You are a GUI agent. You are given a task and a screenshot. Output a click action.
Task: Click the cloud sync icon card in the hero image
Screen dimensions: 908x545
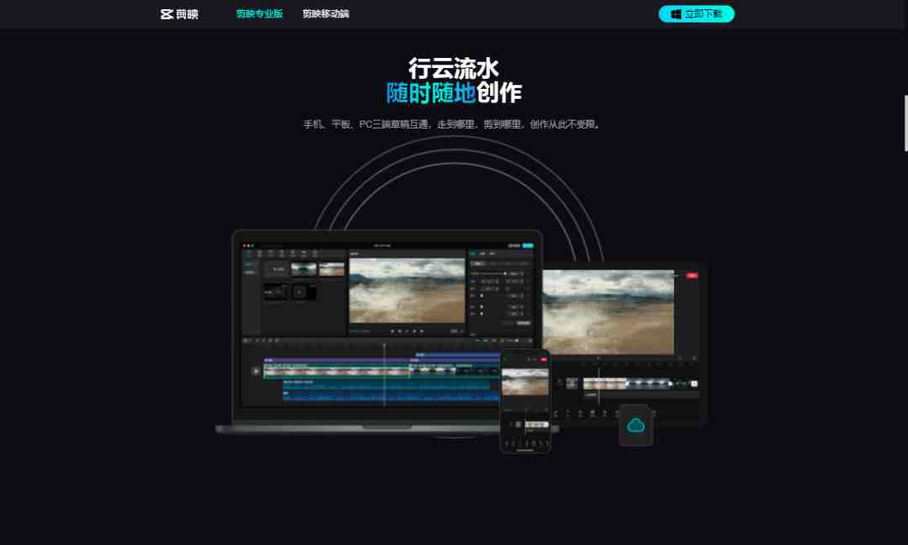(x=636, y=426)
